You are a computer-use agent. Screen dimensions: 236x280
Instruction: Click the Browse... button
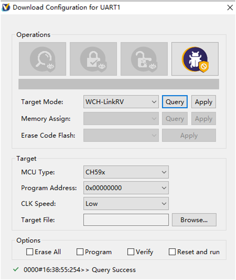tap(194, 220)
